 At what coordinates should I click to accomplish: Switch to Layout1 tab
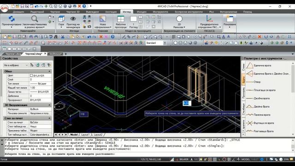point(85,135)
